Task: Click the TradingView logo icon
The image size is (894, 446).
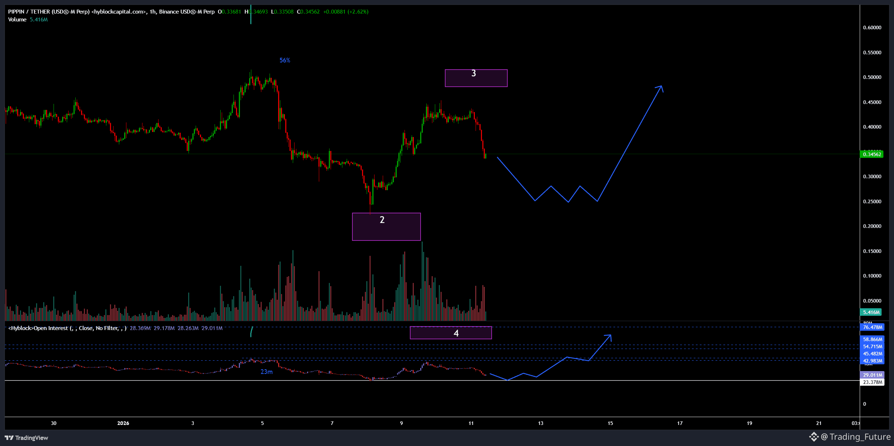Action: click(x=9, y=438)
